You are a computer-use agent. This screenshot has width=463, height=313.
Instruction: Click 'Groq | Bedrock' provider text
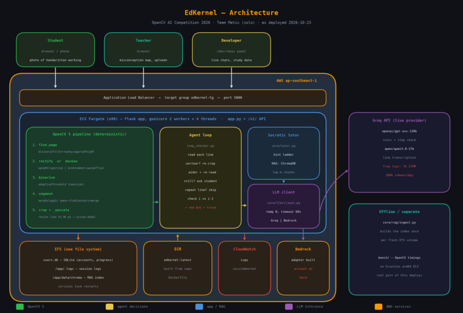coord(283,221)
